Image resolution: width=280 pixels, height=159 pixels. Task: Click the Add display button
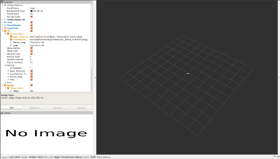click(12, 107)
